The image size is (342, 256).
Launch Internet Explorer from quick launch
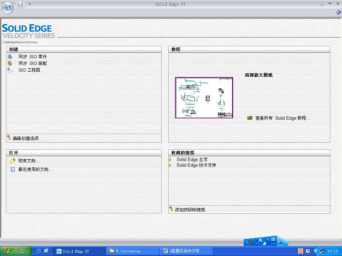[39, 251]
